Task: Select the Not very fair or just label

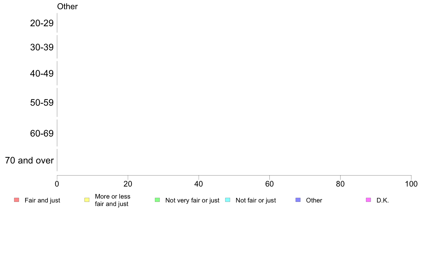Action: pyautogui.click(x=192, y=200)
